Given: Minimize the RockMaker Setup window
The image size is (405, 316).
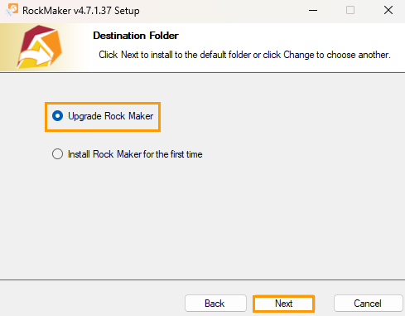Looking at the screenshot, I should [x=313, y=11].
